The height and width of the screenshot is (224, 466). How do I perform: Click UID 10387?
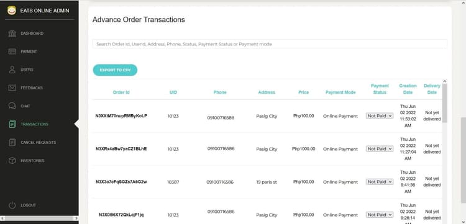point(173,182)
